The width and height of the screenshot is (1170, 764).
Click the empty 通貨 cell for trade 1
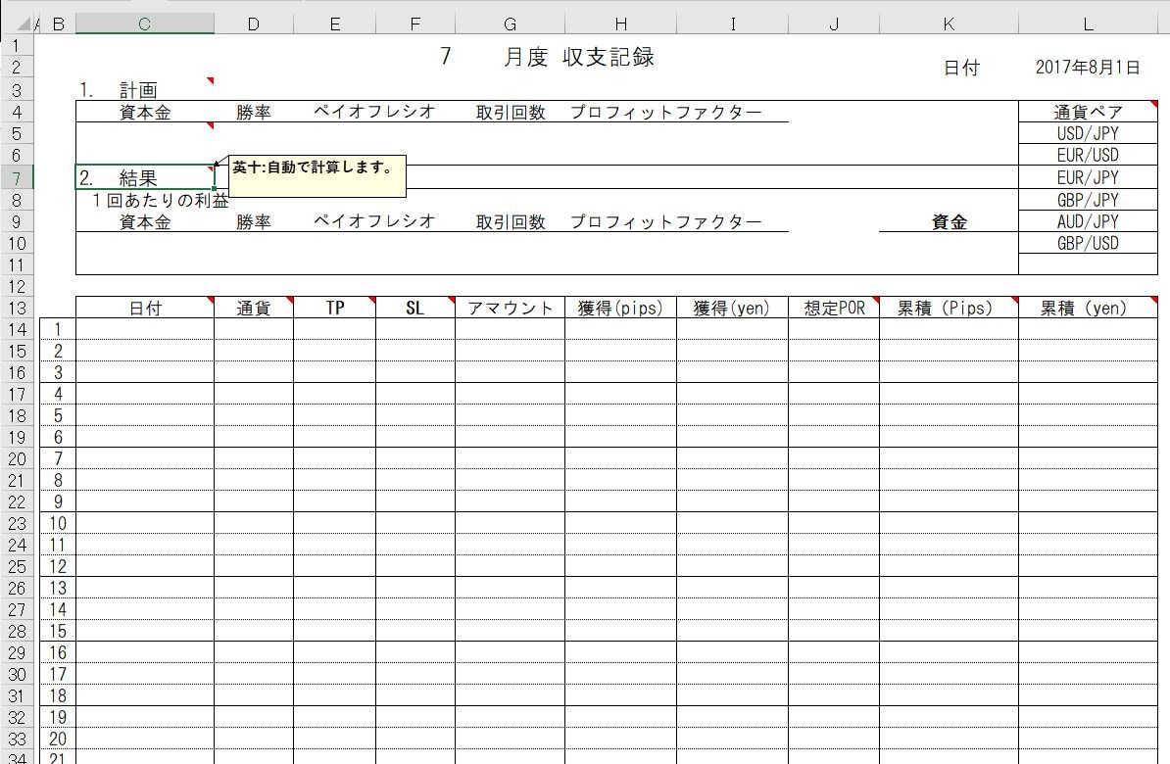tap(254, 329)
